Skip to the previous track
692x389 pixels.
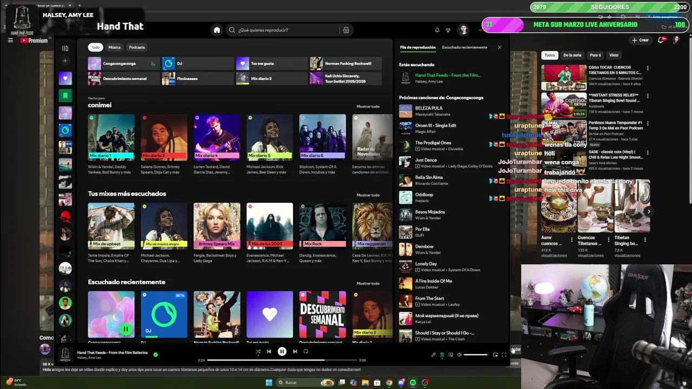[269, 352]
